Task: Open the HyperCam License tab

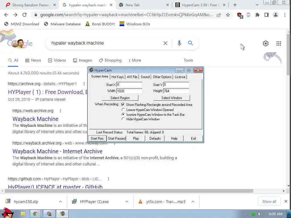Action: point(180,77)
